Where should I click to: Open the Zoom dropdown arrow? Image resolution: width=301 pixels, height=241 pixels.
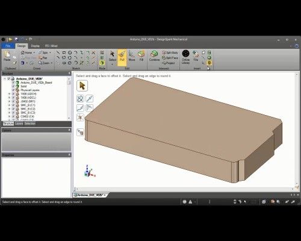click(x=52, y=63)
